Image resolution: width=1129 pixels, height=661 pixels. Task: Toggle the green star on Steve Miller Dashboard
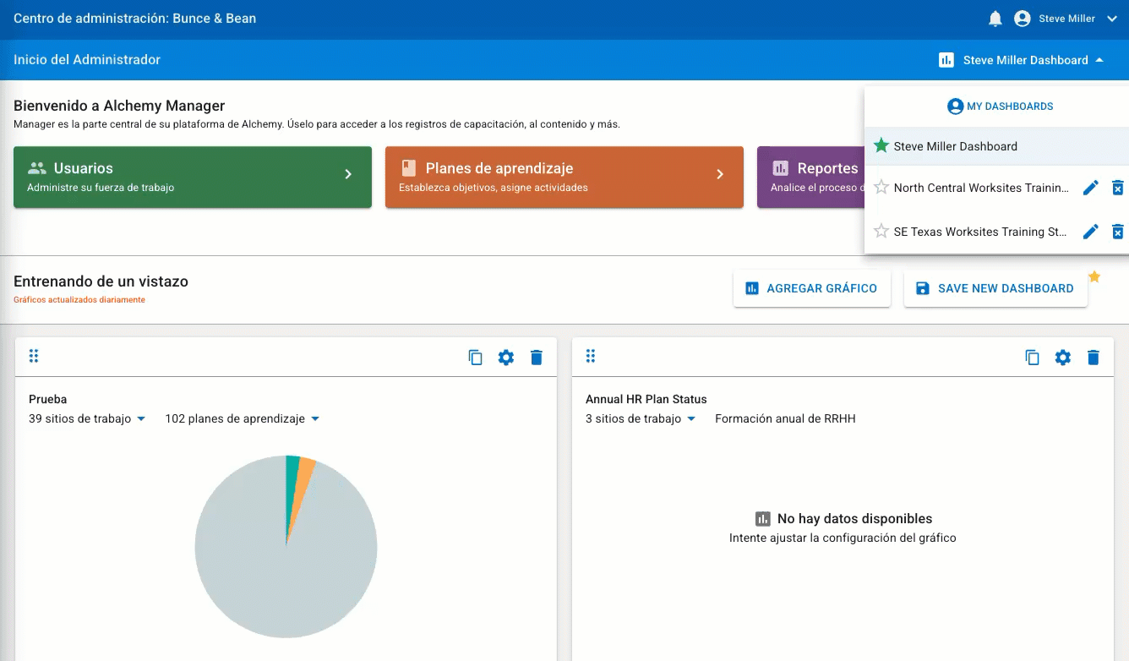click(x=881, y=145)
